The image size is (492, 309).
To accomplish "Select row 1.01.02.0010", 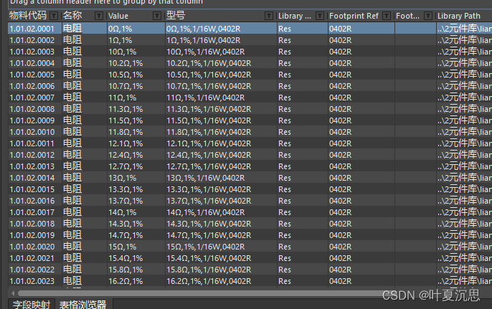I will (250, 132).
